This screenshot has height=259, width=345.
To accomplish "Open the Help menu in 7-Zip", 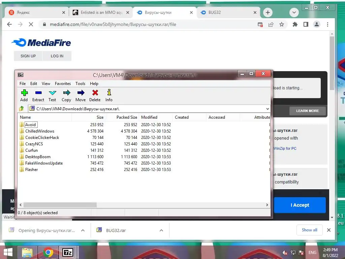I will [94, 84].
